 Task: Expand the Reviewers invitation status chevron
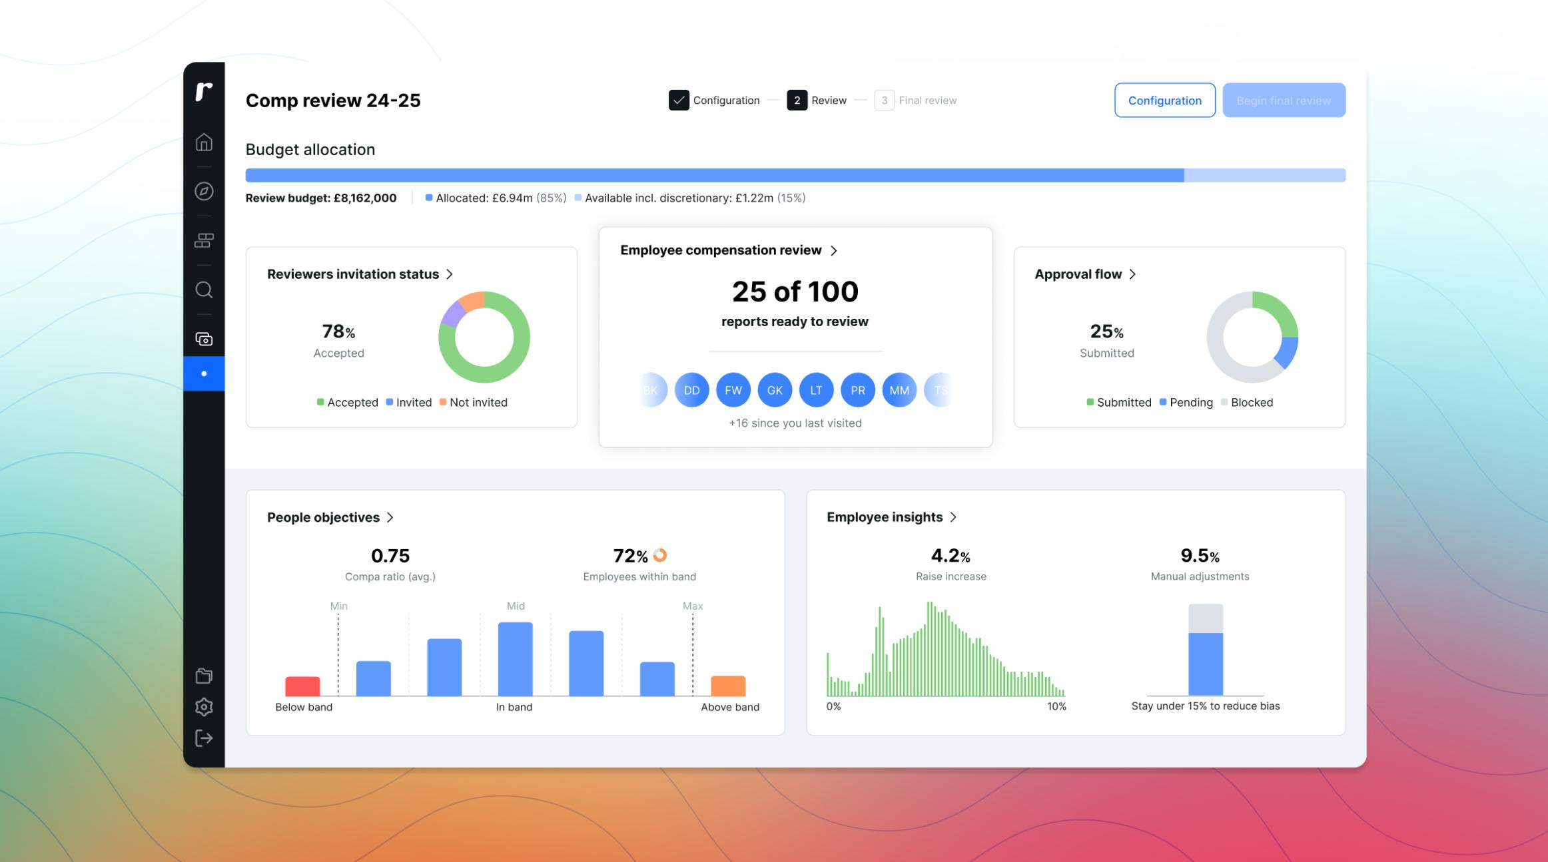click(x=449, y=274)
